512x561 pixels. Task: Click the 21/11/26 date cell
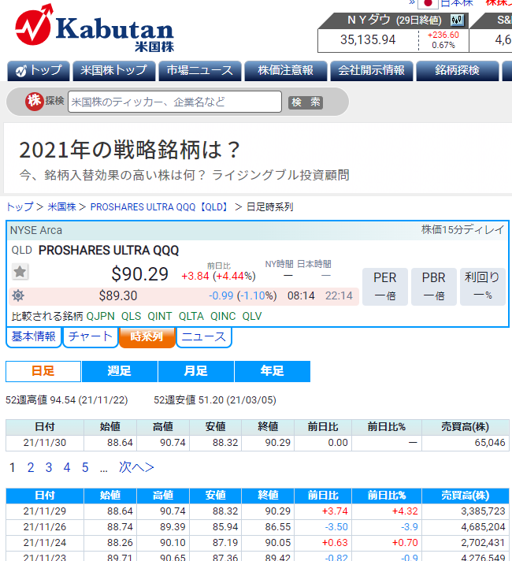(45, 527)
